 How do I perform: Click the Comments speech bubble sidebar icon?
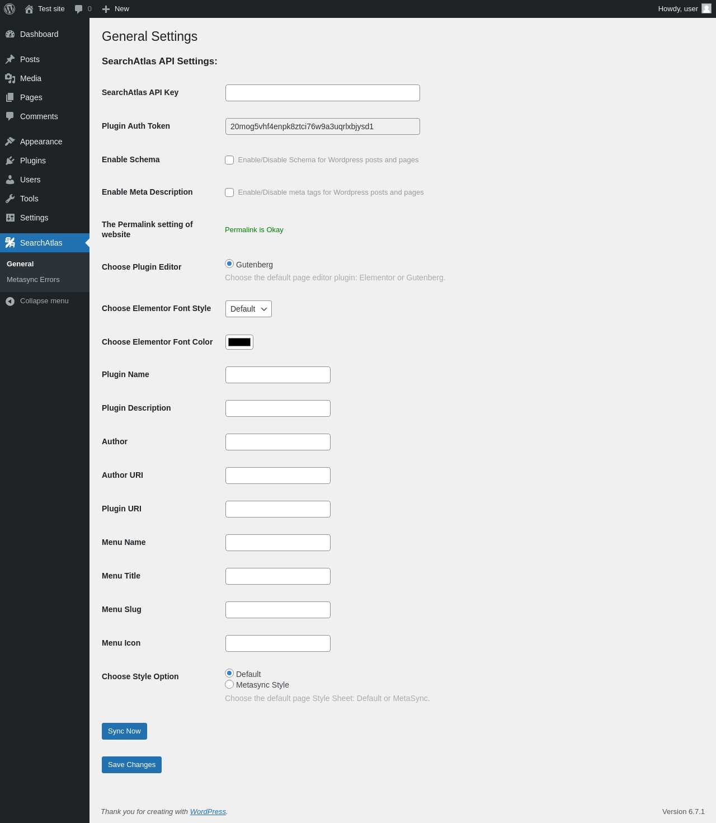click(x=10, y=116)
